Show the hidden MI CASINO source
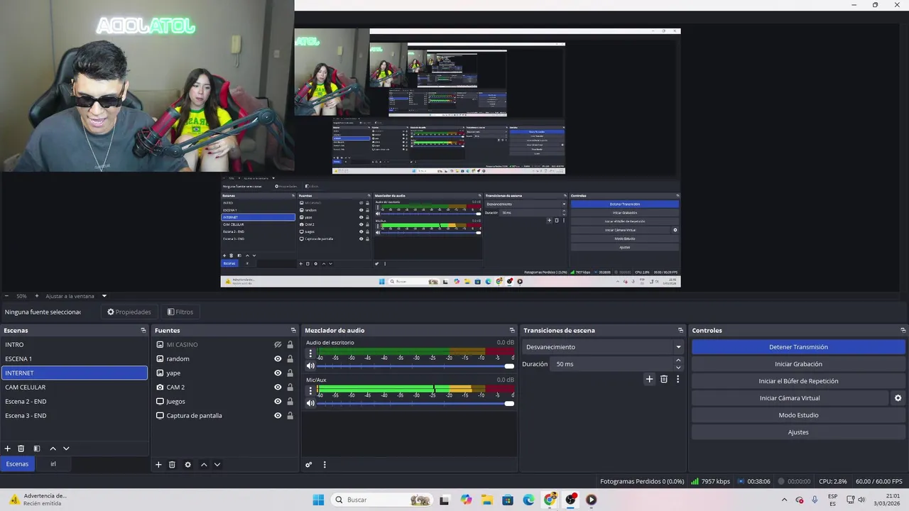This screenshot has height=511, width=909. coord(278,345)
